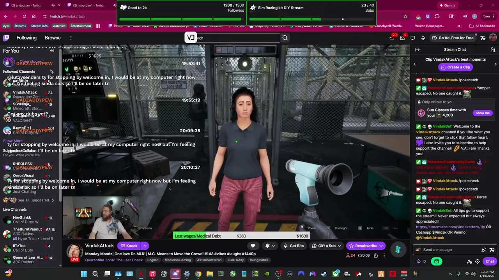499x280 pixels.
Task: Click the Show me button
Action: pyautogui.click(x=482, y=113)
